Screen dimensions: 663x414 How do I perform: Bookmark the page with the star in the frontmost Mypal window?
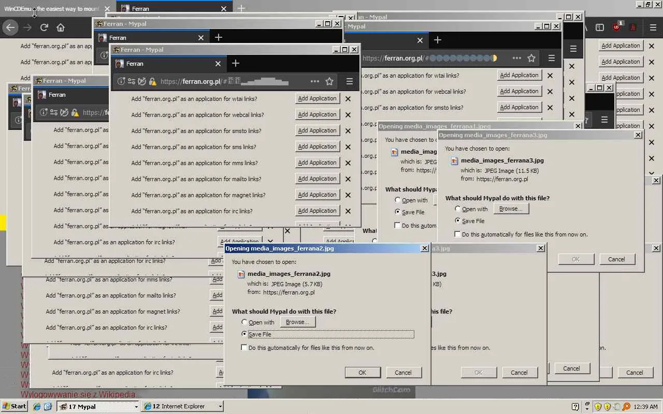(329, 81)
